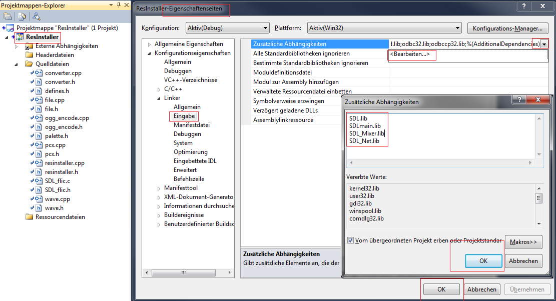556x301 pixels.
Task: Select Eingabe under Linker
Action: [x=184, y=116]
